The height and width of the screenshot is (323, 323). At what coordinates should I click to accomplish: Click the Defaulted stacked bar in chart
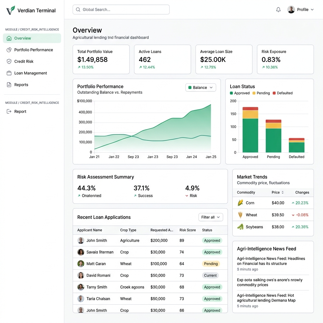click(297, 145)
